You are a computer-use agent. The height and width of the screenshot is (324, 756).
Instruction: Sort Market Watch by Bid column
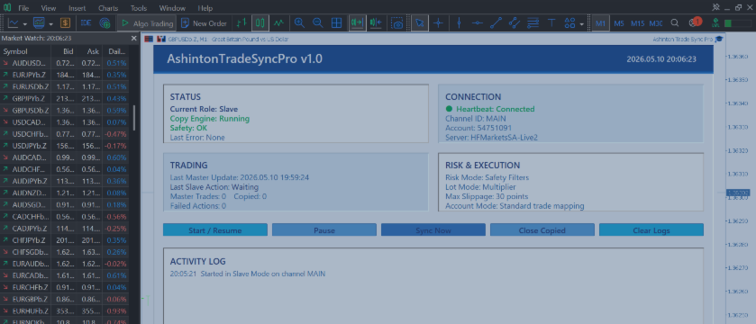[x=68, y=51]
